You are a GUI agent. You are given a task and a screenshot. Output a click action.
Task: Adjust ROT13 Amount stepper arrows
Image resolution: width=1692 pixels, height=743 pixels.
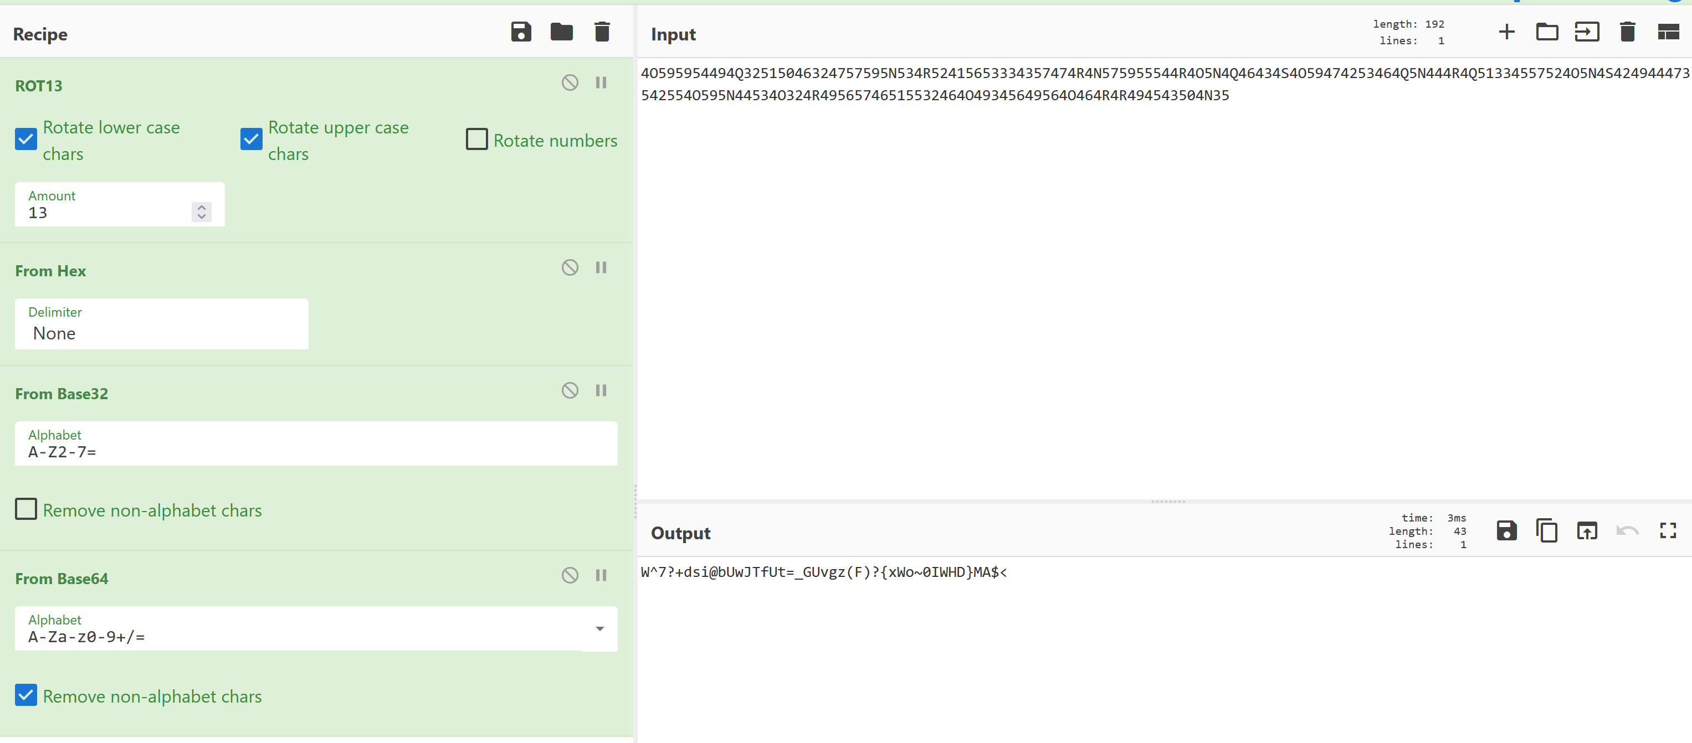pos(202,212)
